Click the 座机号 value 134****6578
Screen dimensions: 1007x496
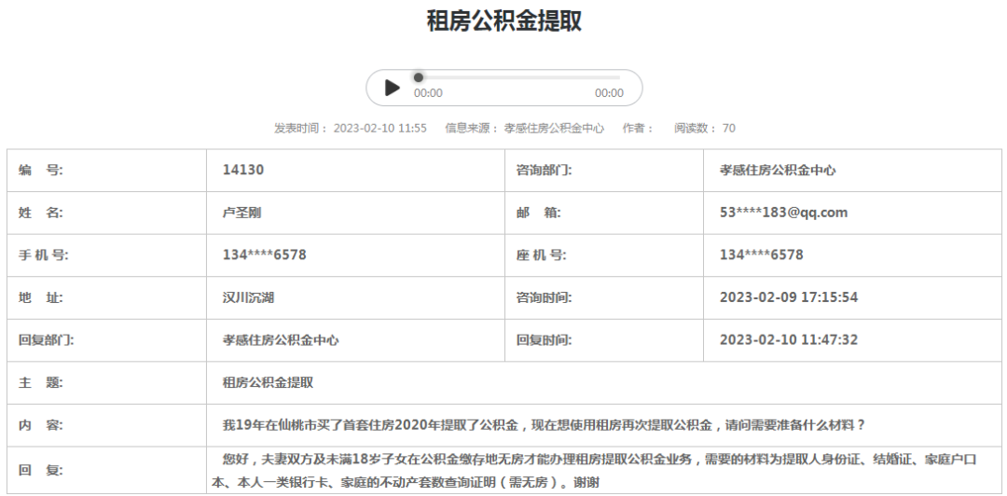point(761,255)
